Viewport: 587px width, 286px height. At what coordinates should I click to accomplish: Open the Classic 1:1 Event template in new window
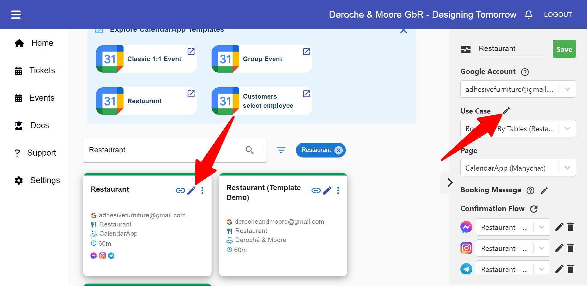tap(191, 52)
